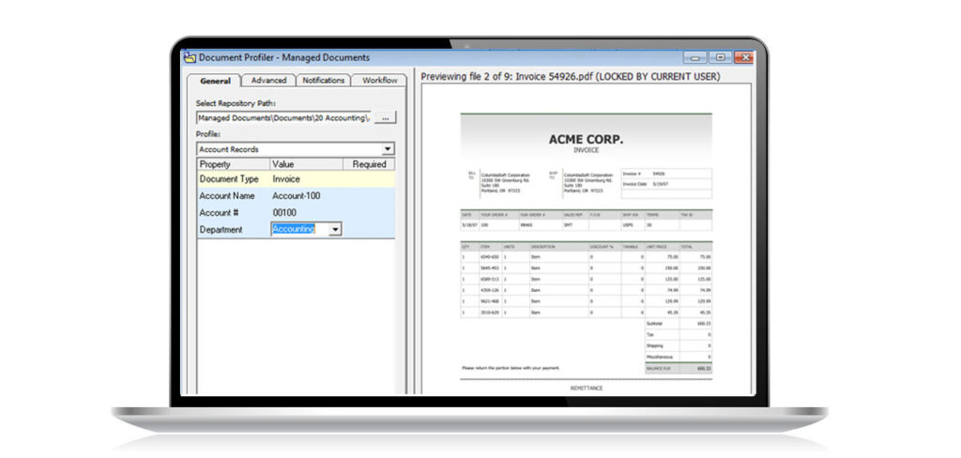Click the Value column header
This screenshot has width=961, height=458.
coord(307,164)
